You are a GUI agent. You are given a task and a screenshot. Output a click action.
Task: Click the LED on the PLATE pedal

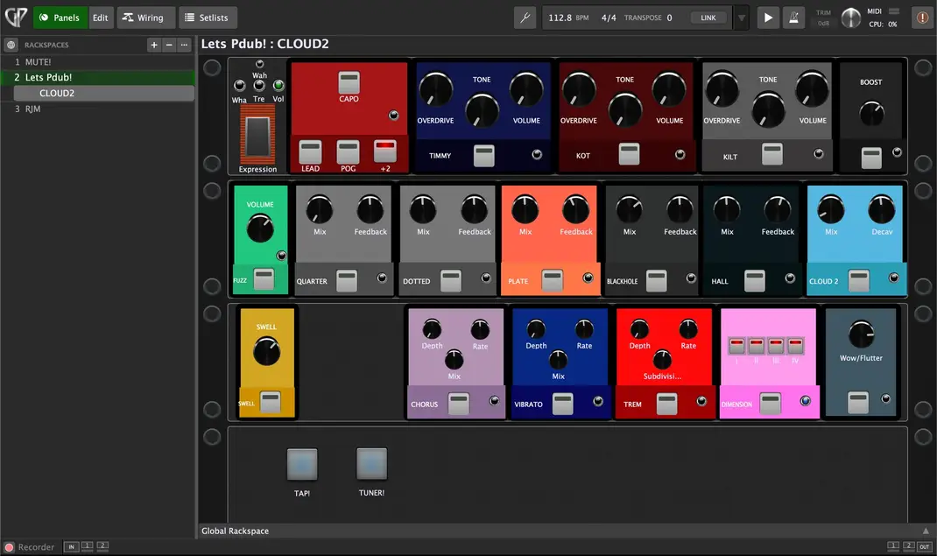588,278
